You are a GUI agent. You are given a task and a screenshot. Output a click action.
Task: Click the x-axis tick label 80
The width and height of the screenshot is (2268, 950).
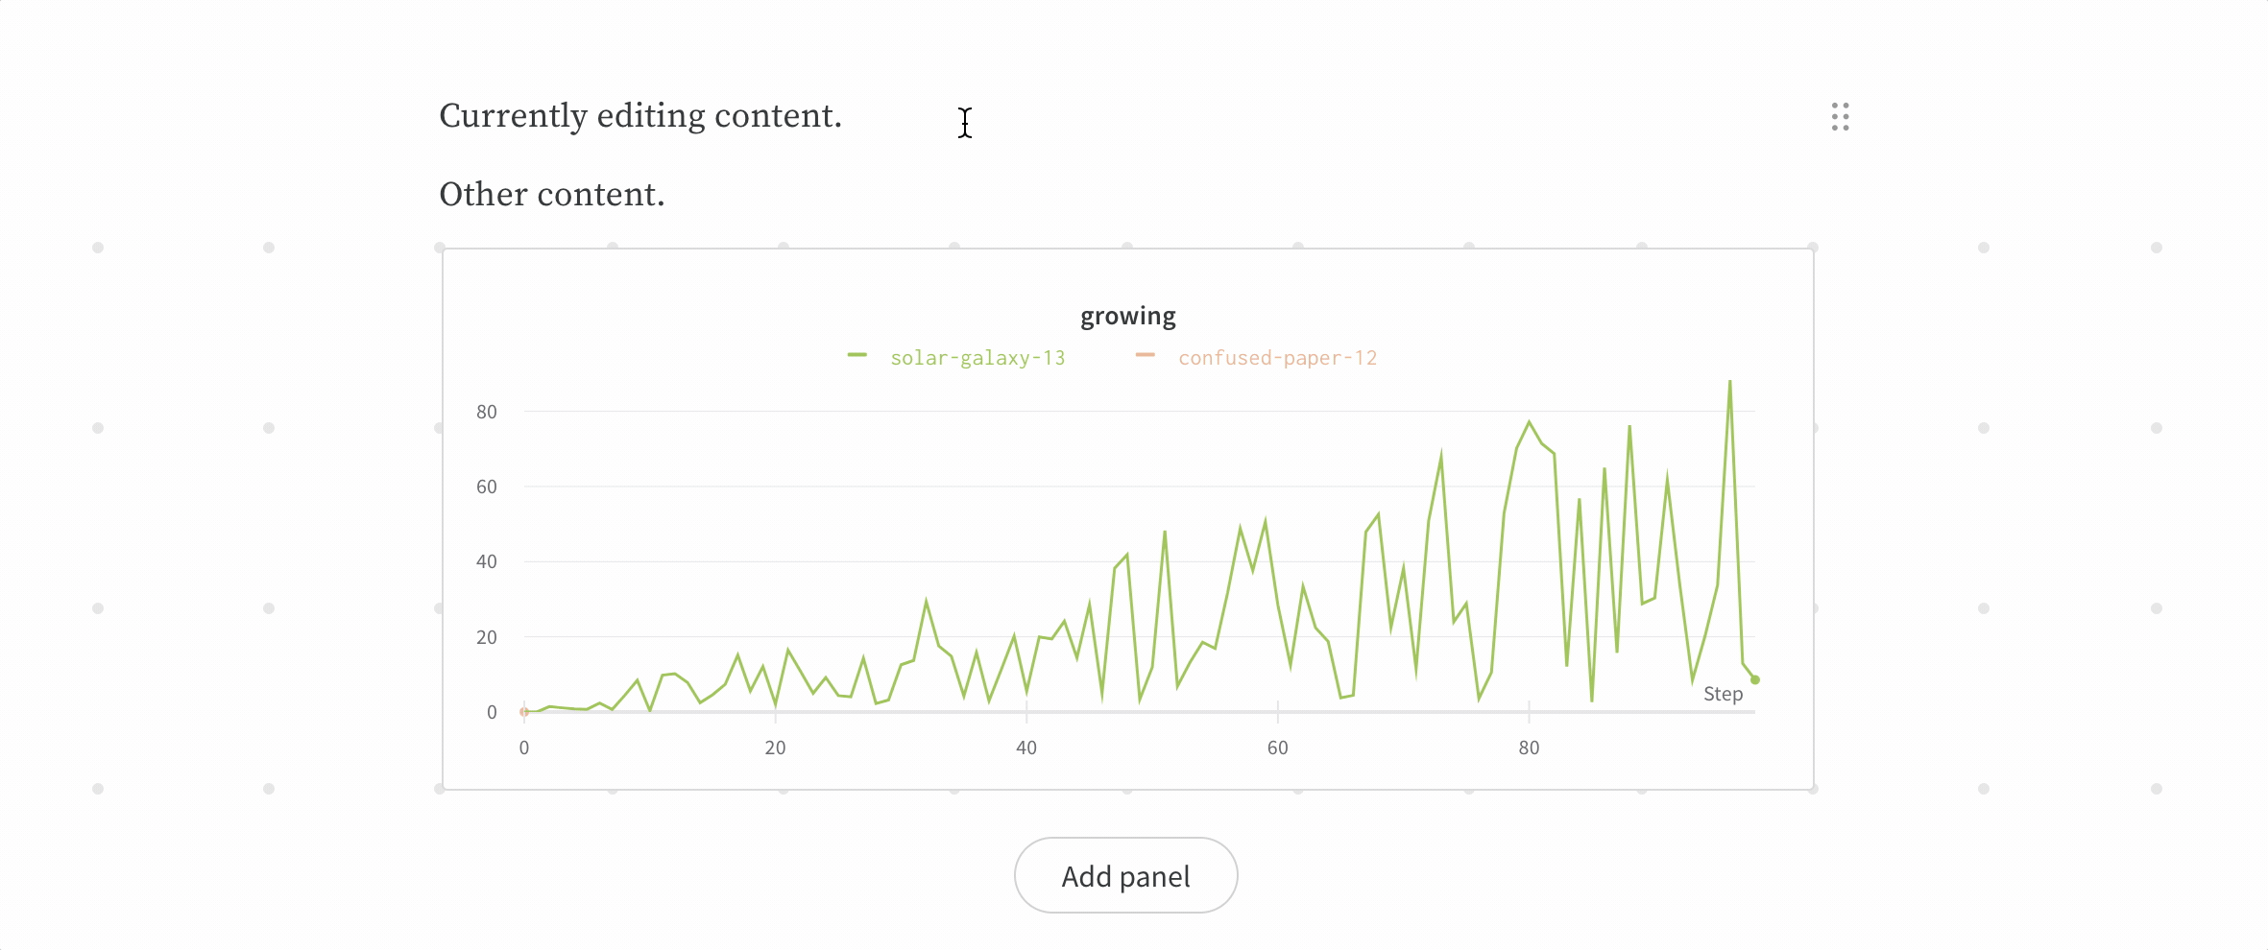click(1529, 748)
